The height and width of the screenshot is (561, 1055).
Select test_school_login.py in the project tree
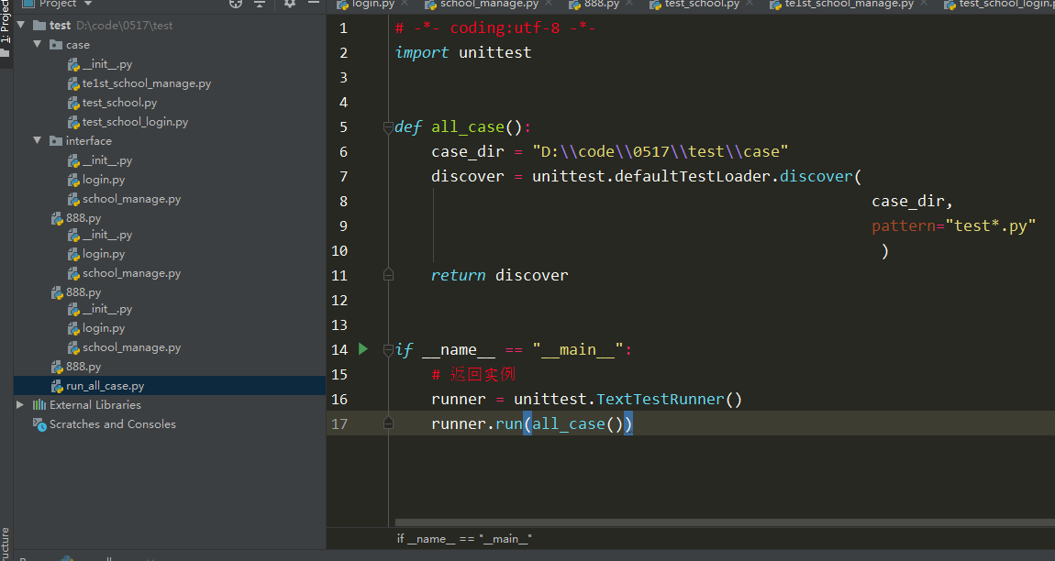click(x=135, y=122)
